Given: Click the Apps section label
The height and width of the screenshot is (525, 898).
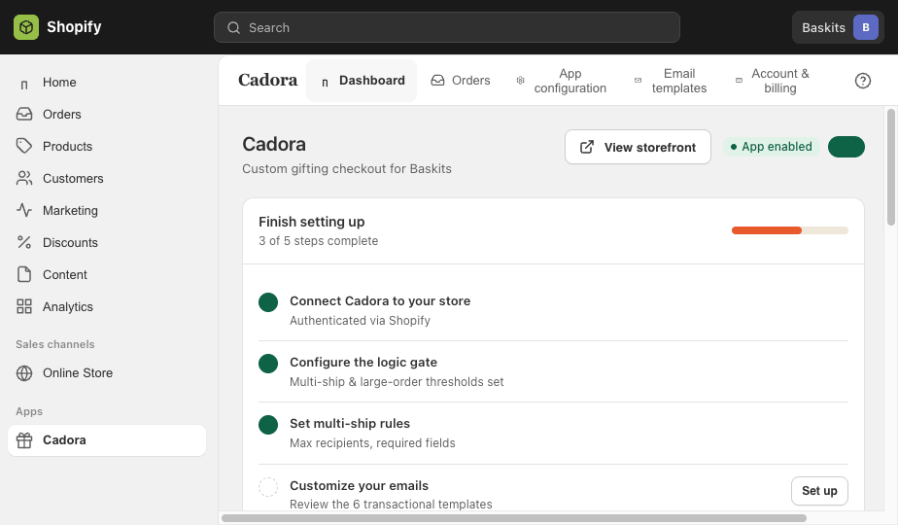Looking at the screenshot, I should [29, 411].
